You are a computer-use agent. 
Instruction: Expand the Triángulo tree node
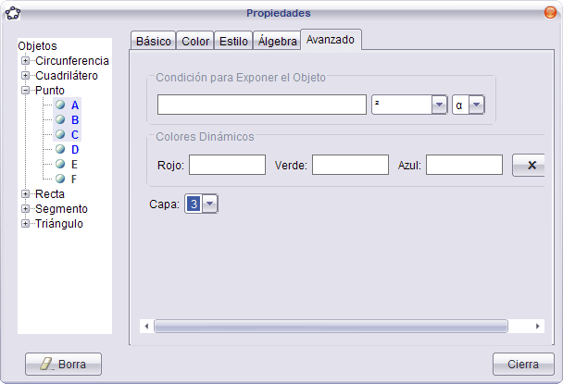pyautogui.click(x=26, y=223)
